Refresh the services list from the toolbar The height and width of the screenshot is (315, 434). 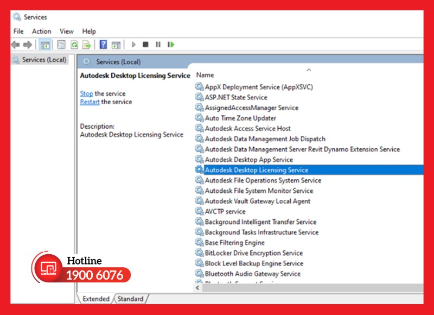[x=74, y=45]
